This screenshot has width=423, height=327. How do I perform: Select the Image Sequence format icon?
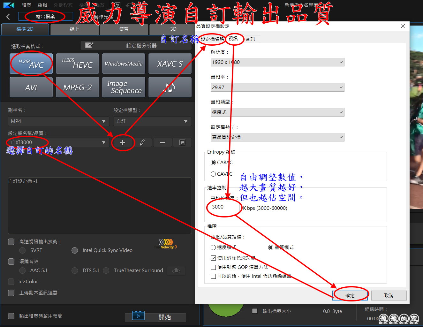(x=124, y=87)
